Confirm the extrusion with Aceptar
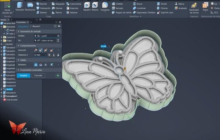Image resolution: width=220 pixels, height=140 pixels. 23,76
